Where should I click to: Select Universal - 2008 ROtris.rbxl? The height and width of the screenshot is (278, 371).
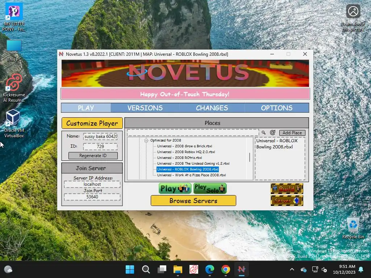click(x=179, y=158)
